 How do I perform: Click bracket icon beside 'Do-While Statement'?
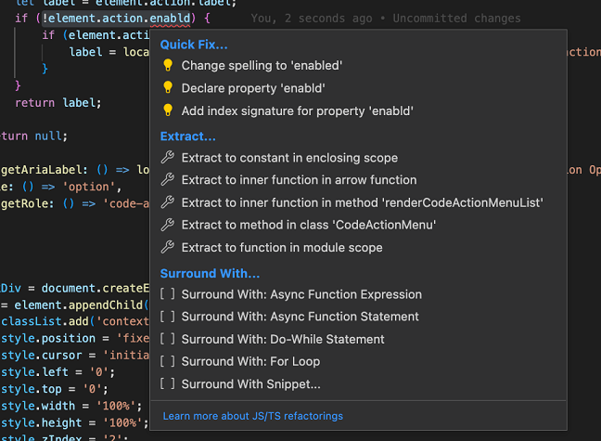click(168, 339)
